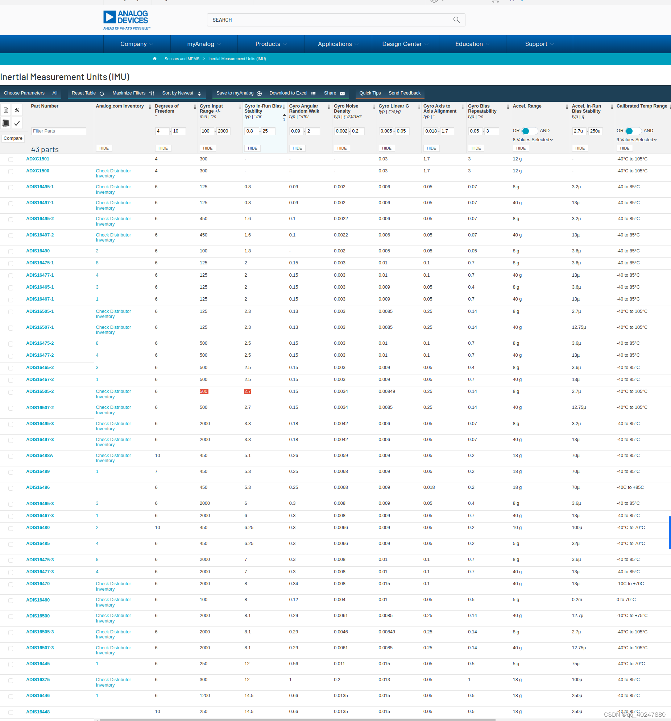671x721 pixels.
Task: Click the Filter Parts input field
Action: pyautogui.click(x=59, y=131)
